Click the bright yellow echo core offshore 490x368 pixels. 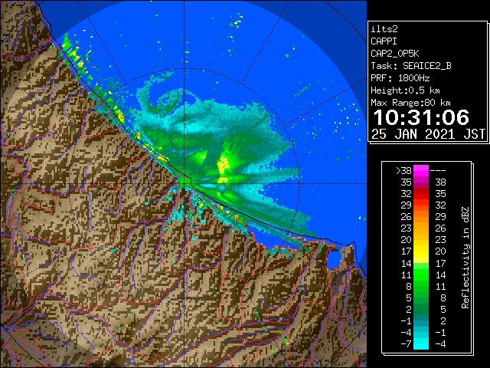click(x=223, y=166)
